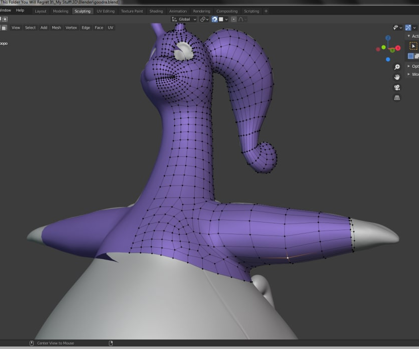
Task: Expand the snapping options dropdown arrow
Action: 226,19
